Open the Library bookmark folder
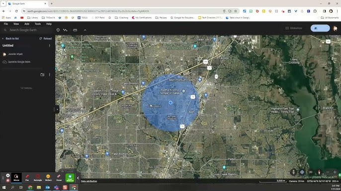This screenshot has height=191, width=341. pyautogui.click(x=33, y=18)
